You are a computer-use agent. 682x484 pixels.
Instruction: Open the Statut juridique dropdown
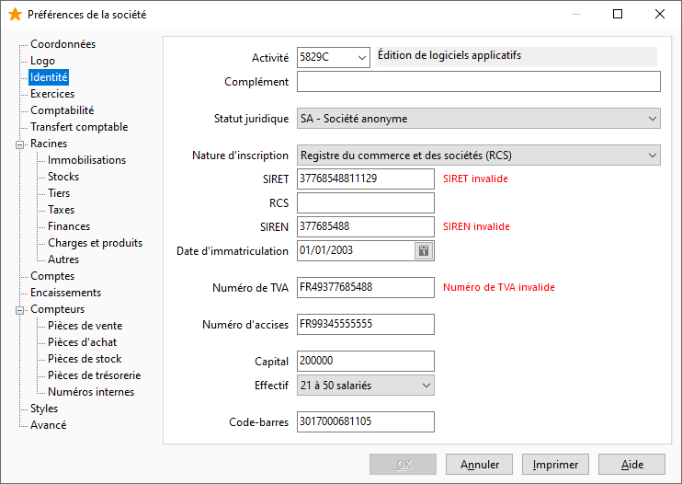[479, 119]
